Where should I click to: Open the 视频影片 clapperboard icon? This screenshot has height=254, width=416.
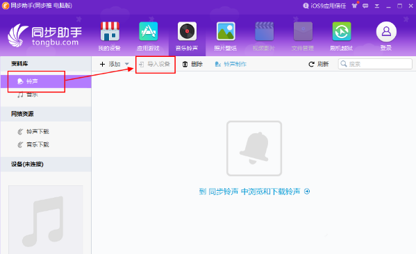click(x=264, y=31)
